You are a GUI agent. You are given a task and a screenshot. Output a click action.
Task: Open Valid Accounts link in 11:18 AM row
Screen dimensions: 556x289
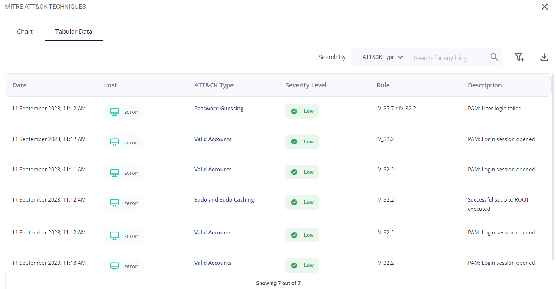coord(213,263)
